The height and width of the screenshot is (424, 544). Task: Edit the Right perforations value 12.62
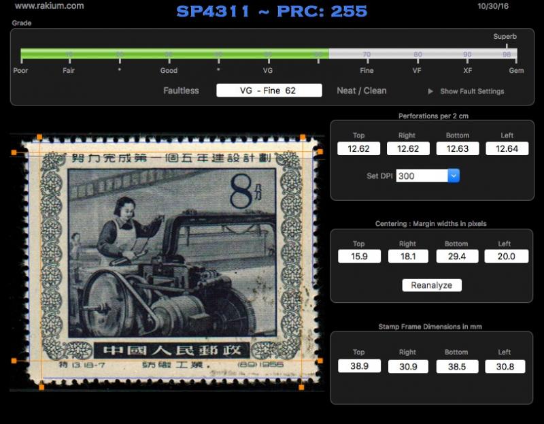407,148
